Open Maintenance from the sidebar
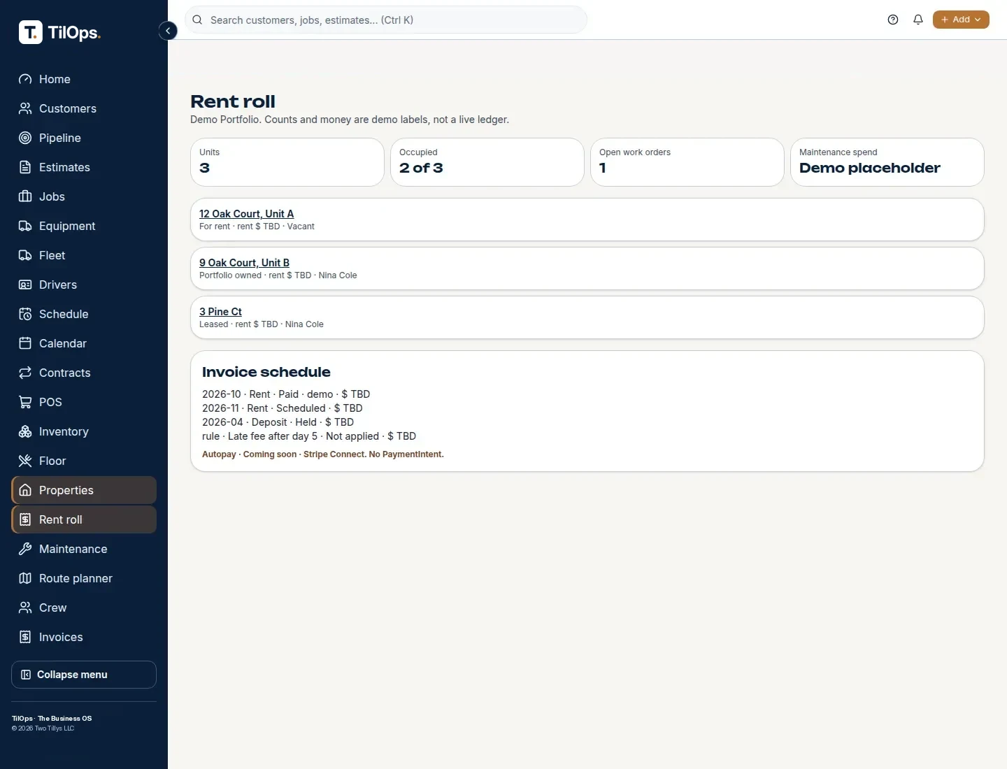The image size is (1007, 769). pos(84,549)
